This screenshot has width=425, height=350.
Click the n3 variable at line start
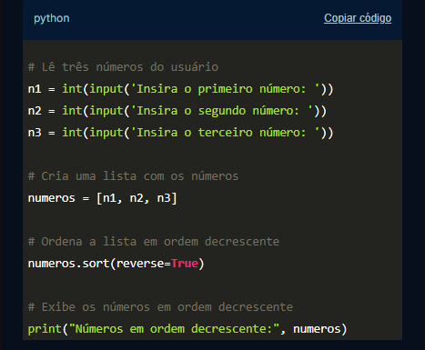35,133
